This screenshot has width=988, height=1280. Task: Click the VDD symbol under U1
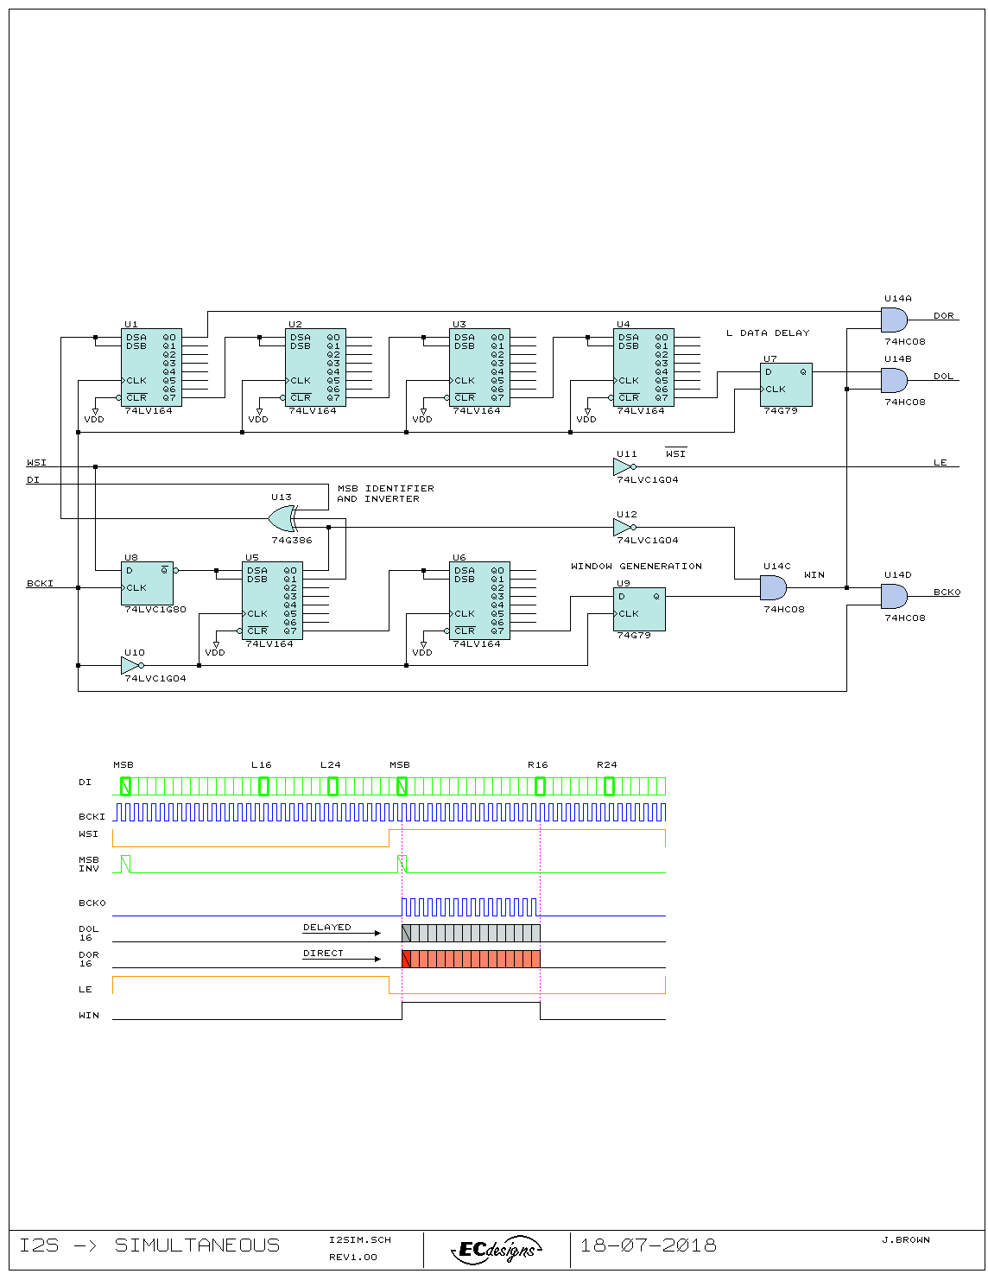[94, 415]
